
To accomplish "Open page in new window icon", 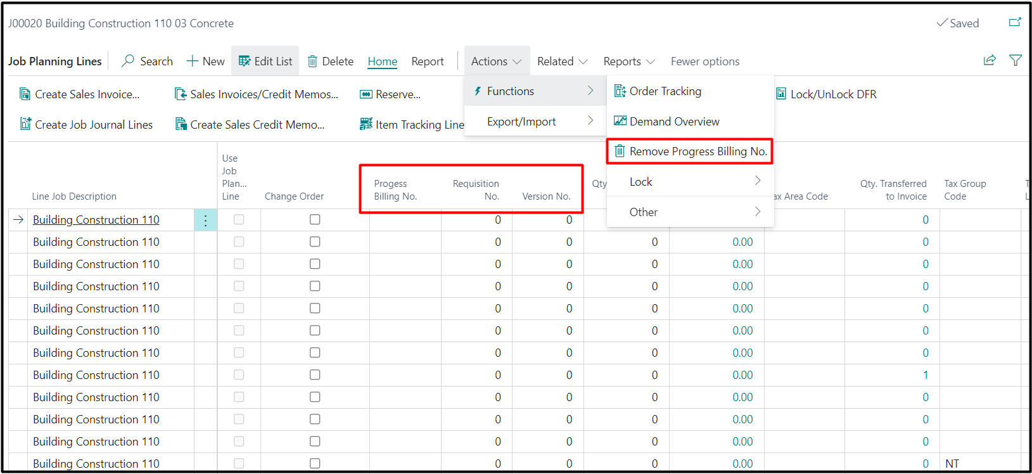I will coord(1015,23).
